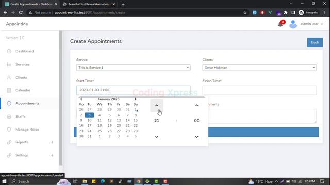This screenshot has width=330, height=185.
Task: Open the browser extensions puzzle icon
Action: pos(286,12)
